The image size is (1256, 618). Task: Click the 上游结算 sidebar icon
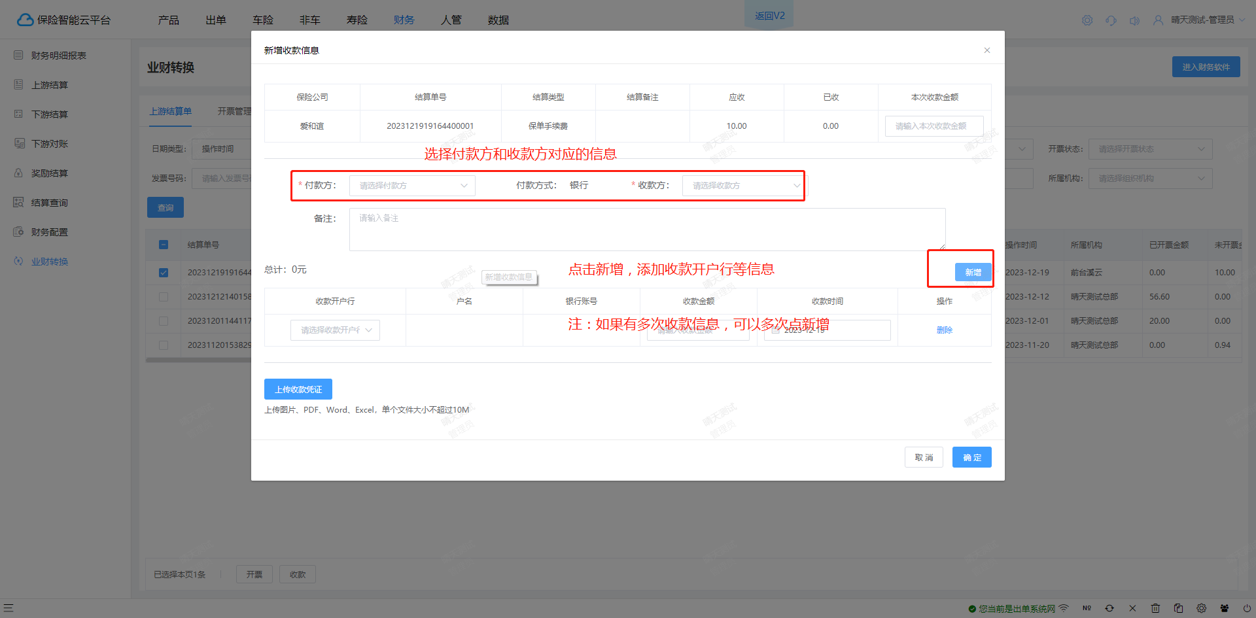click(18, 85)
